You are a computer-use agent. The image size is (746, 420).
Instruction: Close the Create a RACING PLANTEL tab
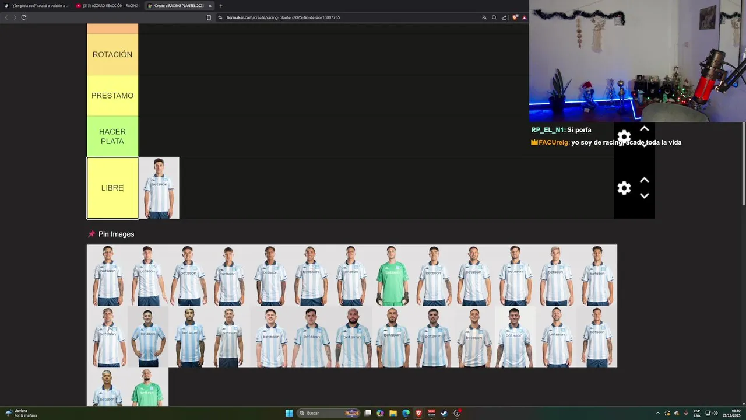point(210,6)
